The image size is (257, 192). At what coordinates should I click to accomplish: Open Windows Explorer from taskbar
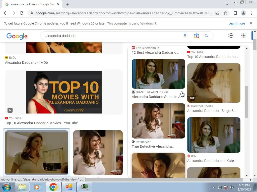pyautogui.click(x=22, y=187)
